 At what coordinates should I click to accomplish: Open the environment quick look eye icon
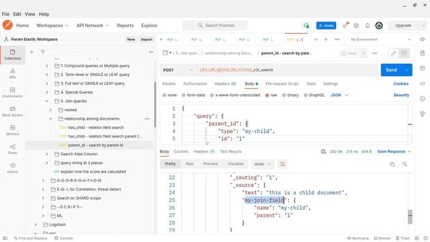423,39
